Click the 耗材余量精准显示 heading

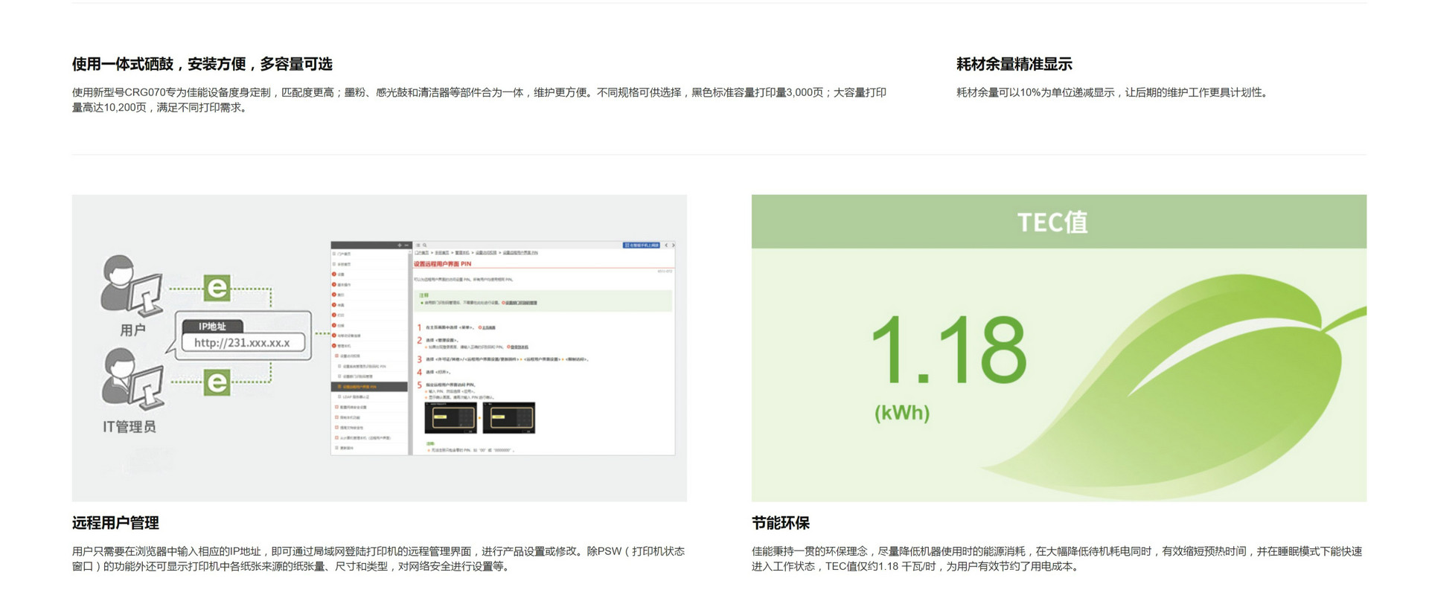tap(1014, 64)
